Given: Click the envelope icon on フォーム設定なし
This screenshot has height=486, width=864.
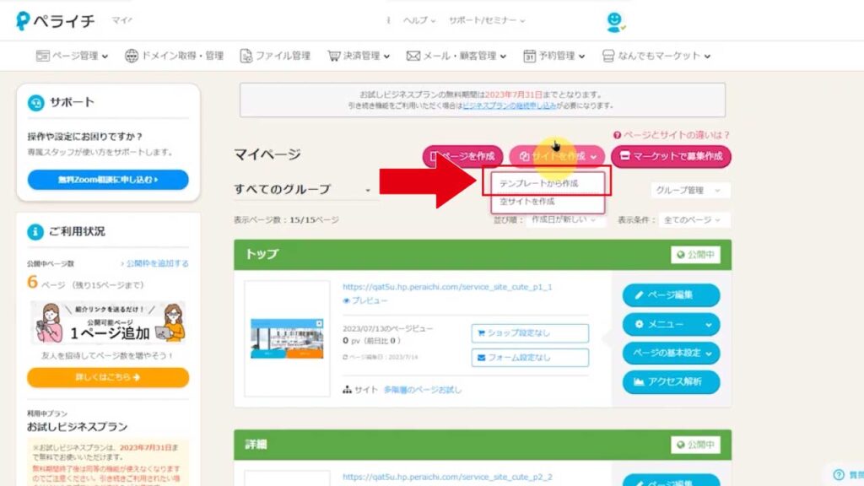Looking at the screenshot, I should [481, 358].
